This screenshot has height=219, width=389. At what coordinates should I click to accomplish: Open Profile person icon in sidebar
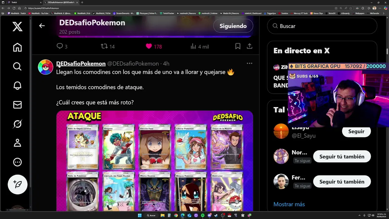(x=17, y=143)
